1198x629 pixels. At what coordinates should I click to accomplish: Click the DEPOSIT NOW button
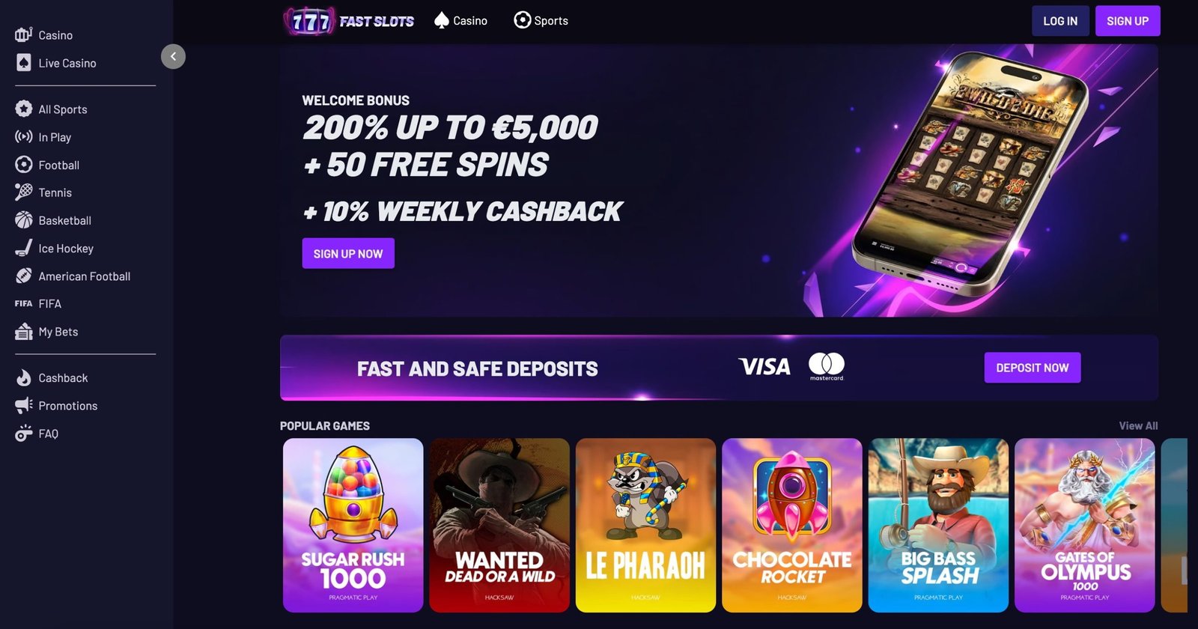coord(1032,368)
